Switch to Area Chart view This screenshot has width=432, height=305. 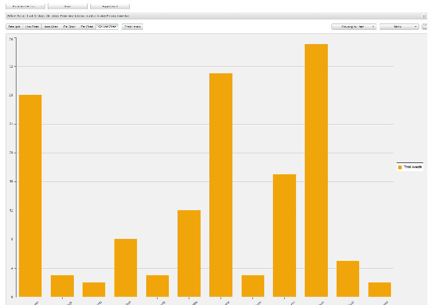(x=51, y=27)
